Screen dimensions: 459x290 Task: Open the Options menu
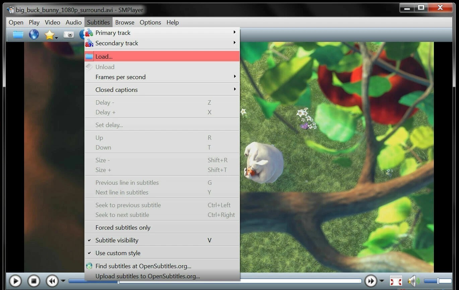pyautogui.click(x=150, y=22)
